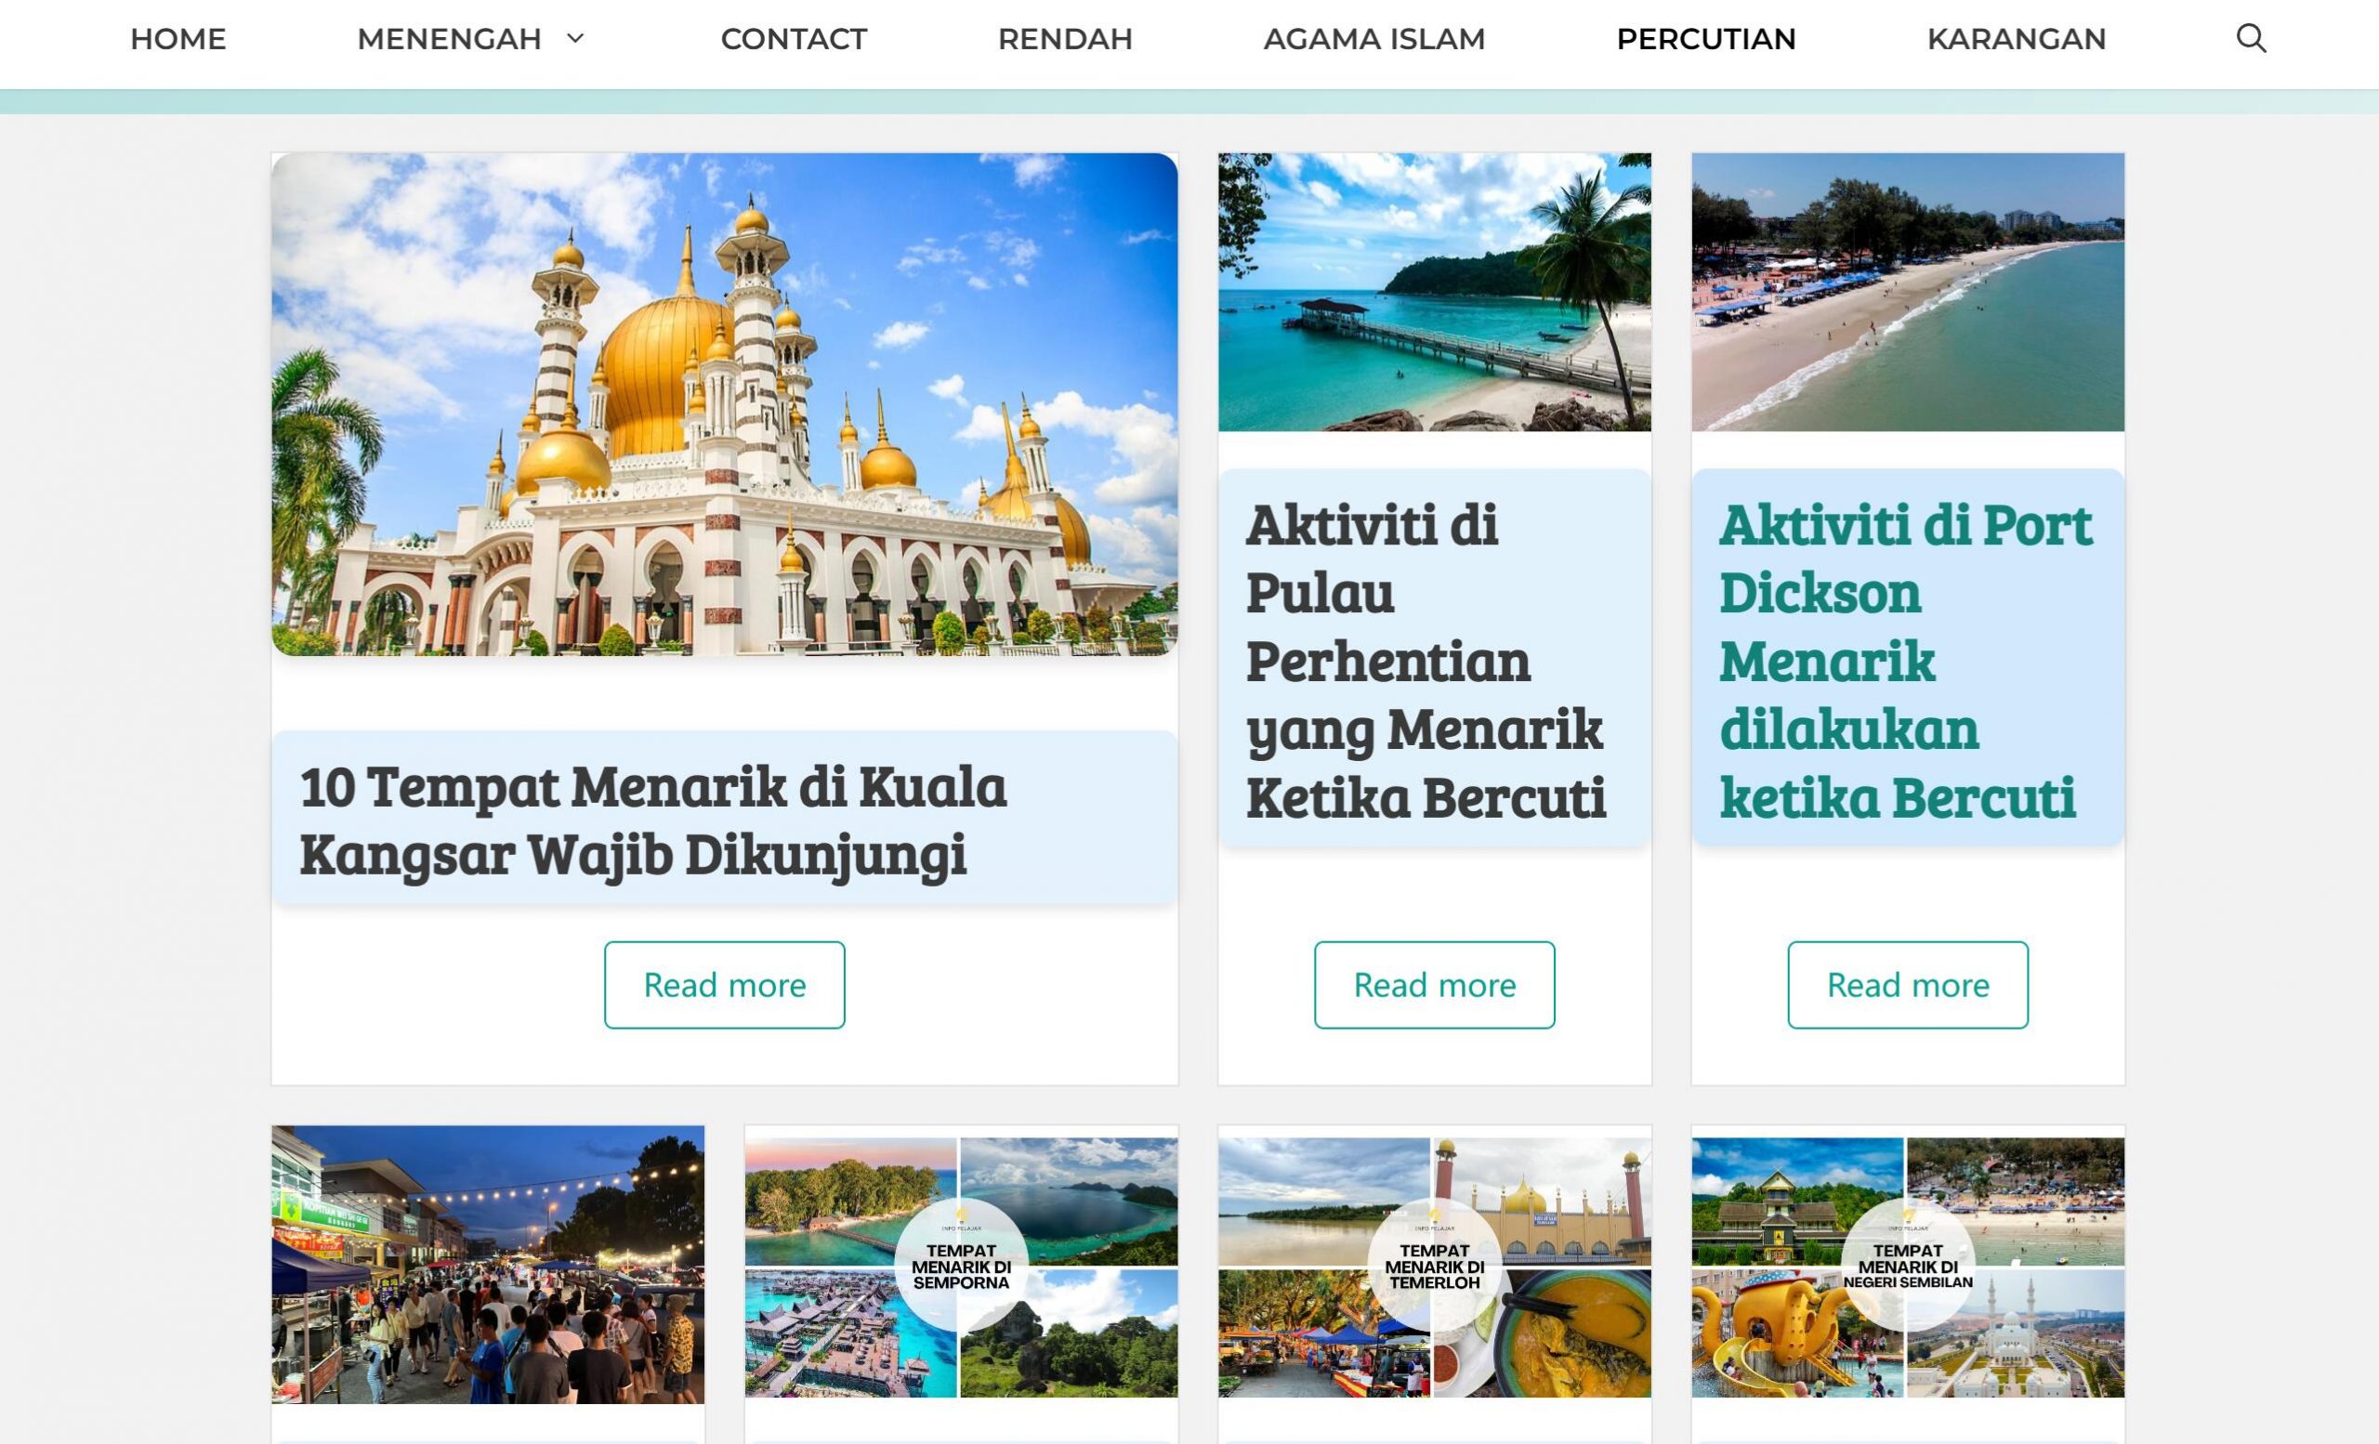This screenshot has height=1444, width=2379.
Task: Select the RENDAH menu item
Action: (x=1065, y=39)
